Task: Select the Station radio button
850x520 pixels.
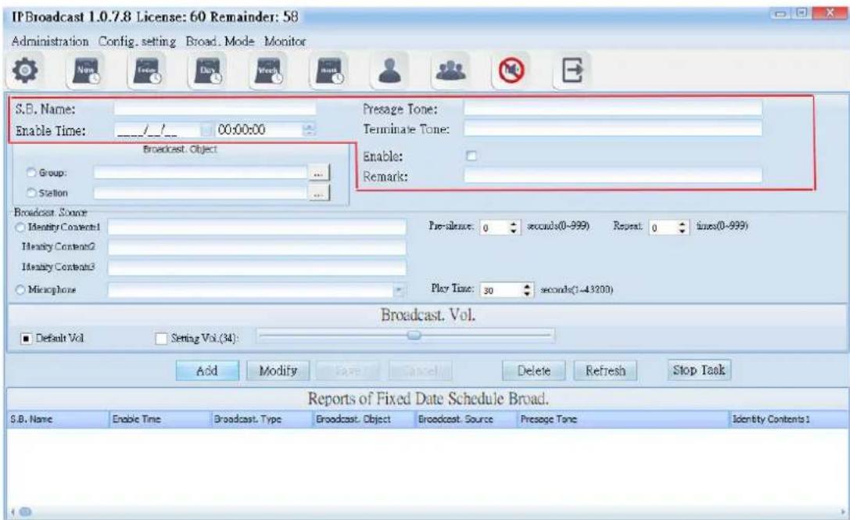Action: pos(31,193)
